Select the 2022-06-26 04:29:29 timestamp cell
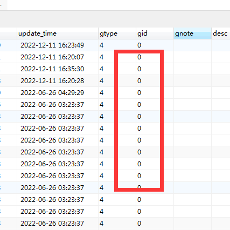 [58, 93]
